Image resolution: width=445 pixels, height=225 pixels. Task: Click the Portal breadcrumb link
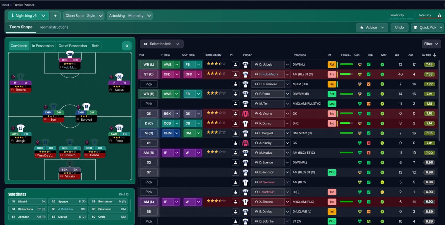tap(5, 5)
